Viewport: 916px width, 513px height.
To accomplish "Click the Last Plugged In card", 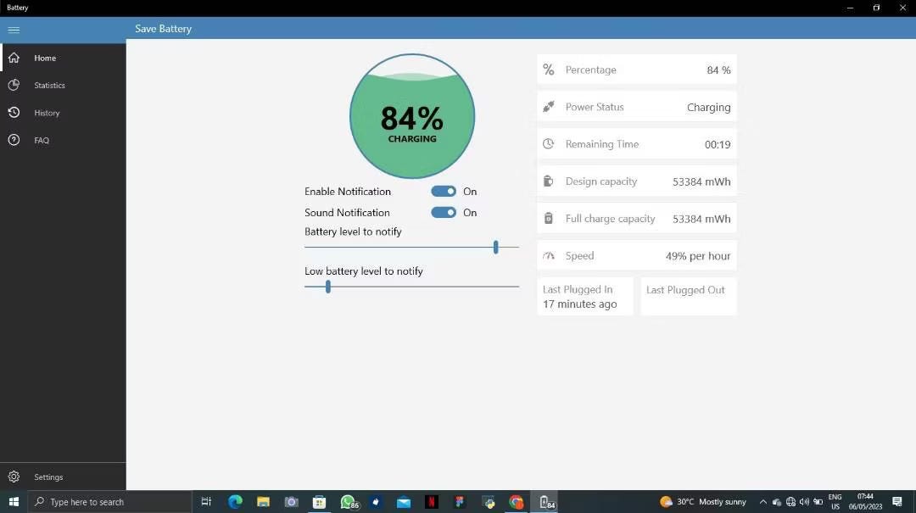I will click(x=584, y=296).
